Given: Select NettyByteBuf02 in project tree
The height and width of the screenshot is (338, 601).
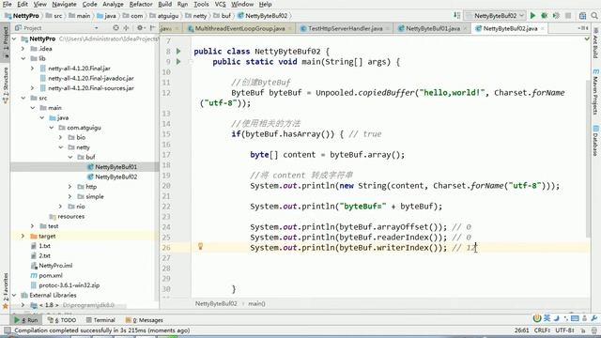Looking at the screenshot, I should click(116, 177).
